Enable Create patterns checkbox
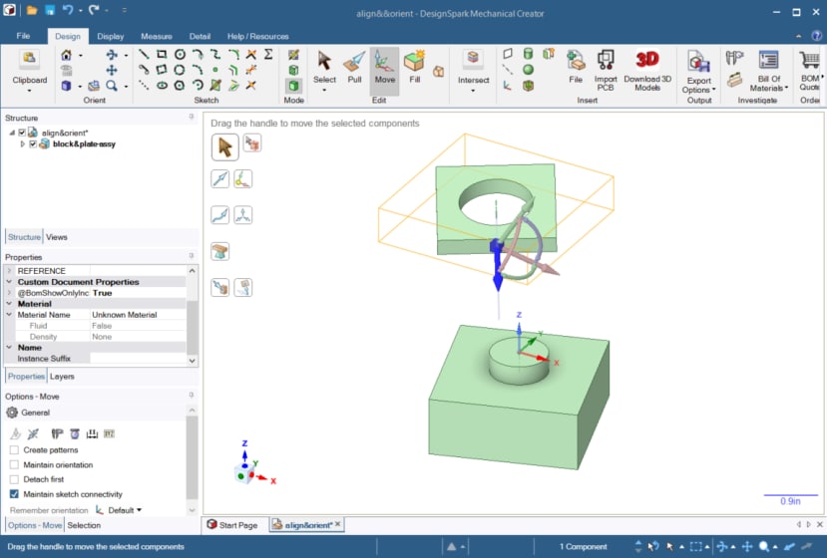Viewport: 827px width, 558px height. pos(14,450)
